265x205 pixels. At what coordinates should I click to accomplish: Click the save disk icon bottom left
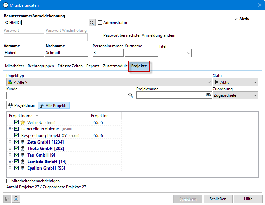(x=7, y=199)
